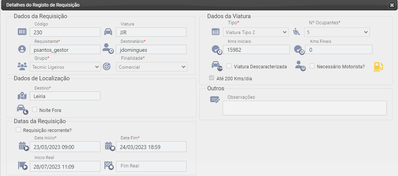Screen dimensions: 398x176
Task: Tick the Requisição recorrente checkbox
Action: click(x=18, y=130)
